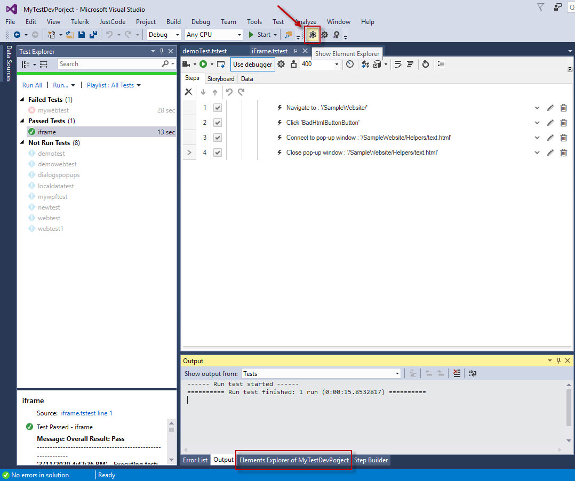This screenshot has width=575, height=481.
Task: Open Show output from Tests dropdown
Action: pyautogui.click(x=397, y=374)
